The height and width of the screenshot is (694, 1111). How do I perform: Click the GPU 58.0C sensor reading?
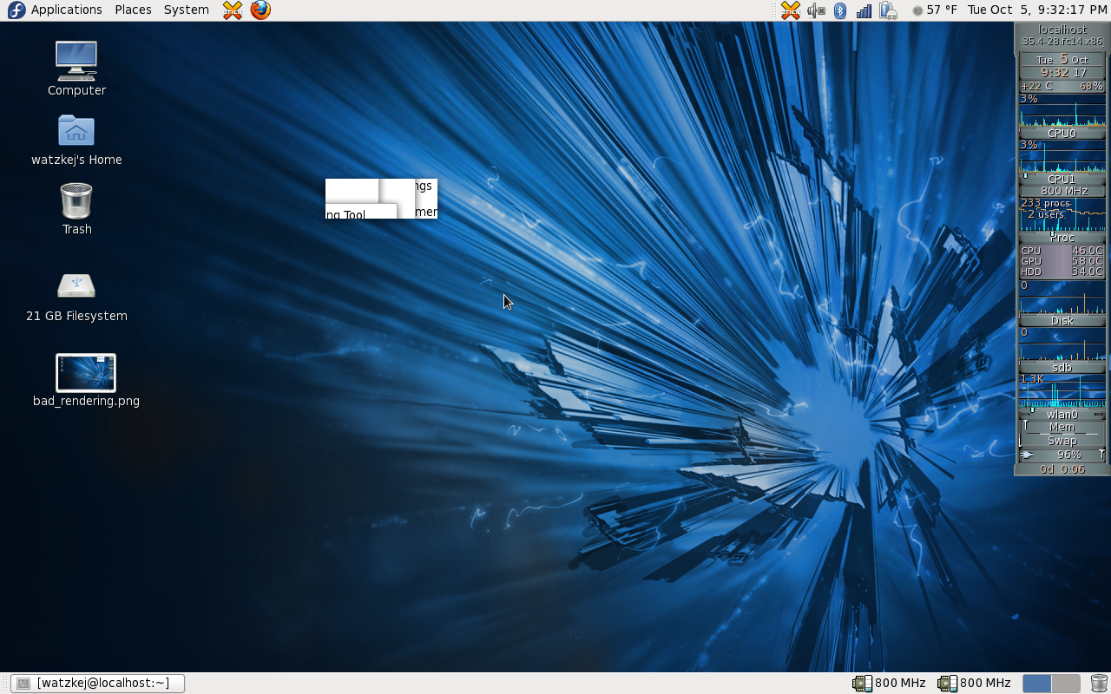[x=1062, y=261]
